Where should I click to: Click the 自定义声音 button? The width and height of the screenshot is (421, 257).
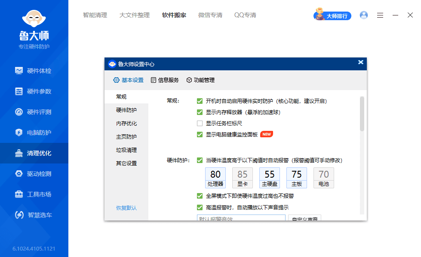coord(304,218)
